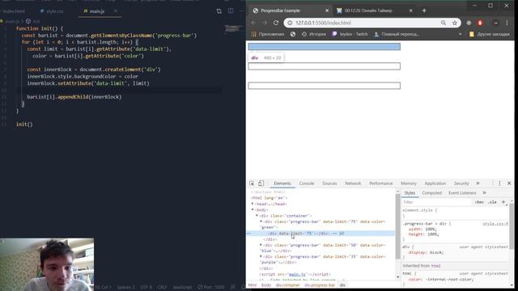This screenshot has width=518, height=291.
Task: Switch to the Computed styles tab
Action: tap(431, 192)
